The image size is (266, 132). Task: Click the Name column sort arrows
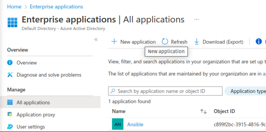203,111
